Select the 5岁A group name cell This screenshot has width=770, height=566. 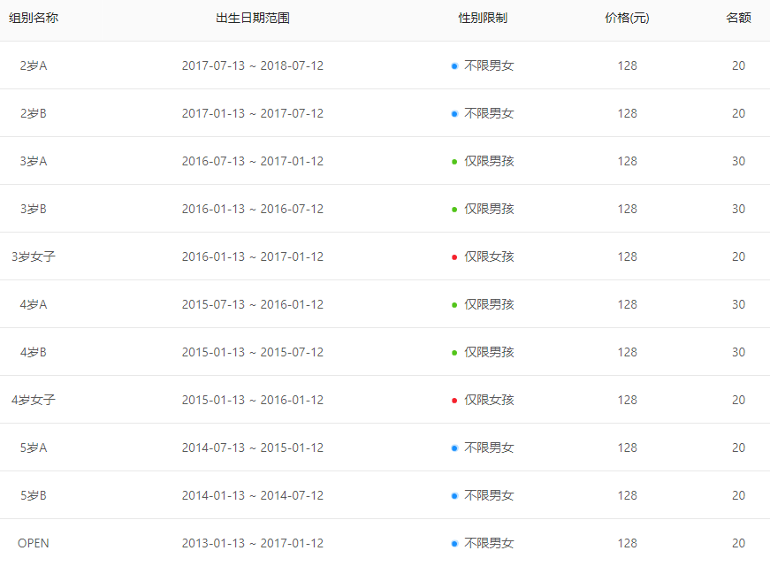coord(34,447)
